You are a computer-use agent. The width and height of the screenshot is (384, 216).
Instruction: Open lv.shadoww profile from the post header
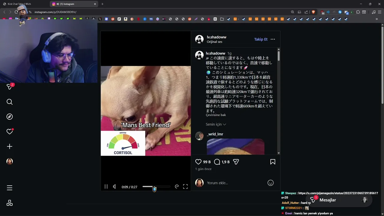click(x=217, y=37)
